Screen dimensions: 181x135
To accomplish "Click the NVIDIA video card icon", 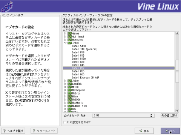I will pyautogui.click(x=70, y=100).
